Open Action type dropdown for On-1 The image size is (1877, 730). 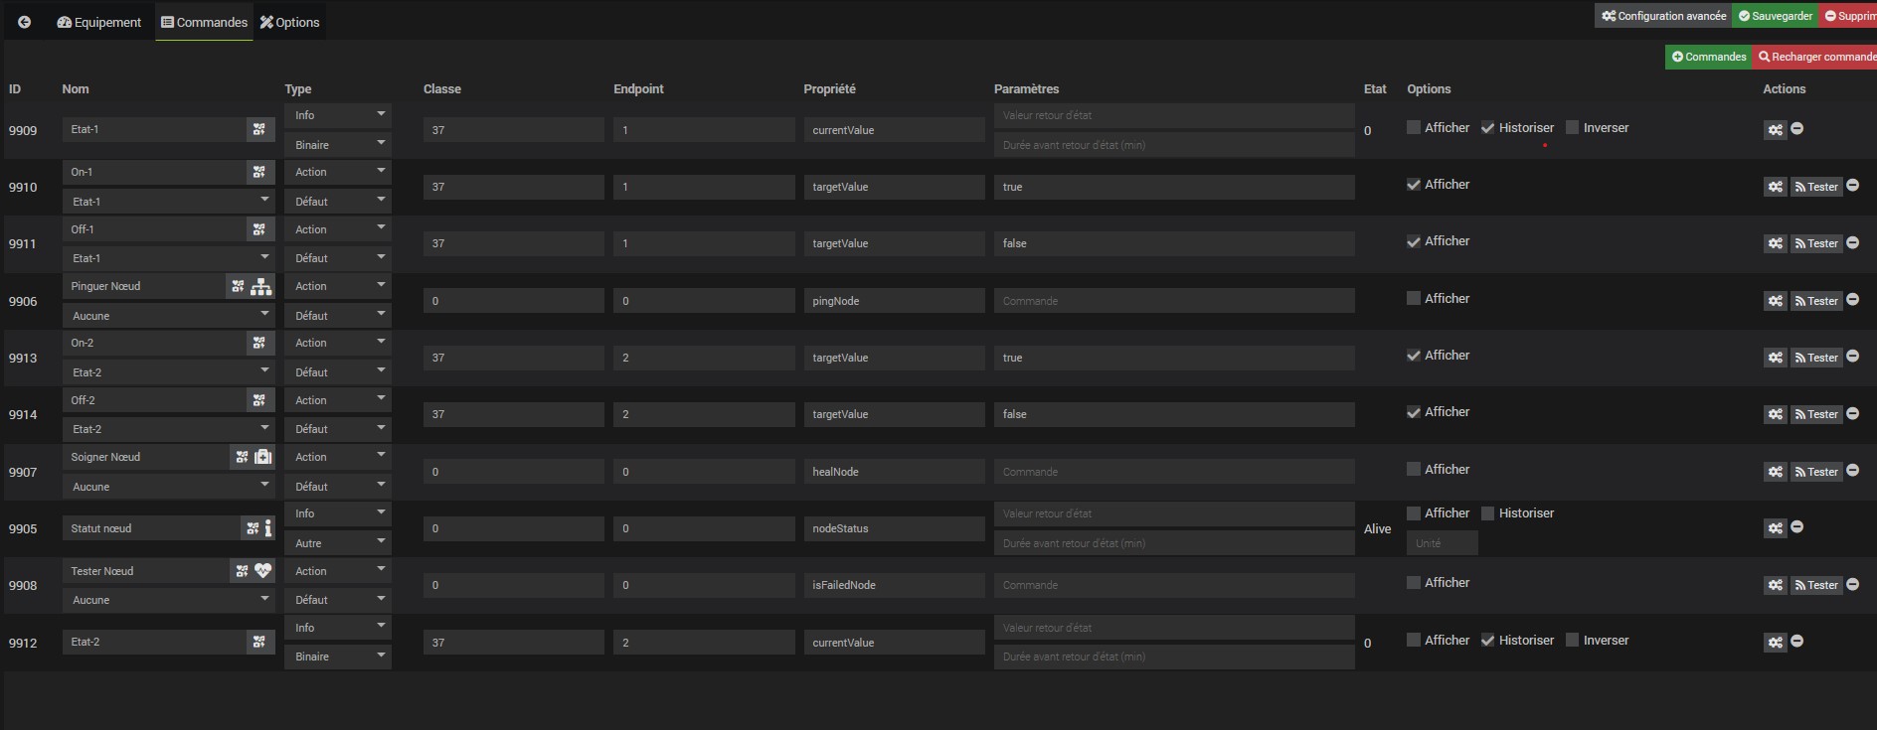[338, 172]
